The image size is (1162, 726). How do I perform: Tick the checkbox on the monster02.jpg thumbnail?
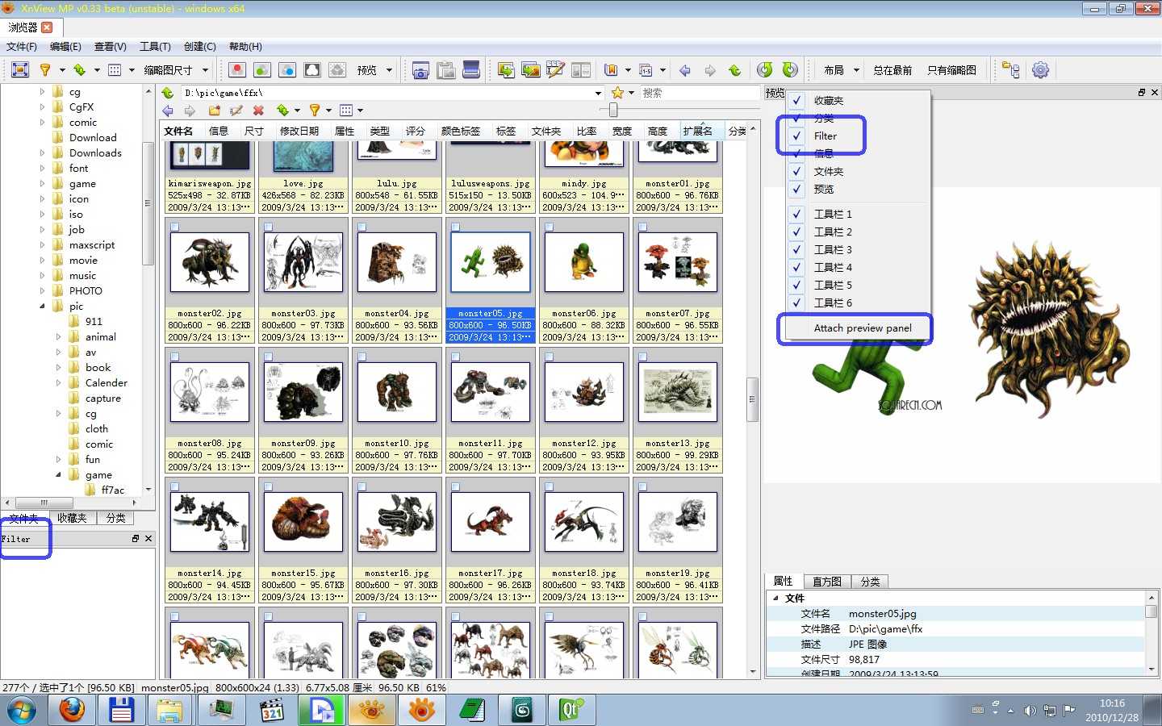point(174,227)
